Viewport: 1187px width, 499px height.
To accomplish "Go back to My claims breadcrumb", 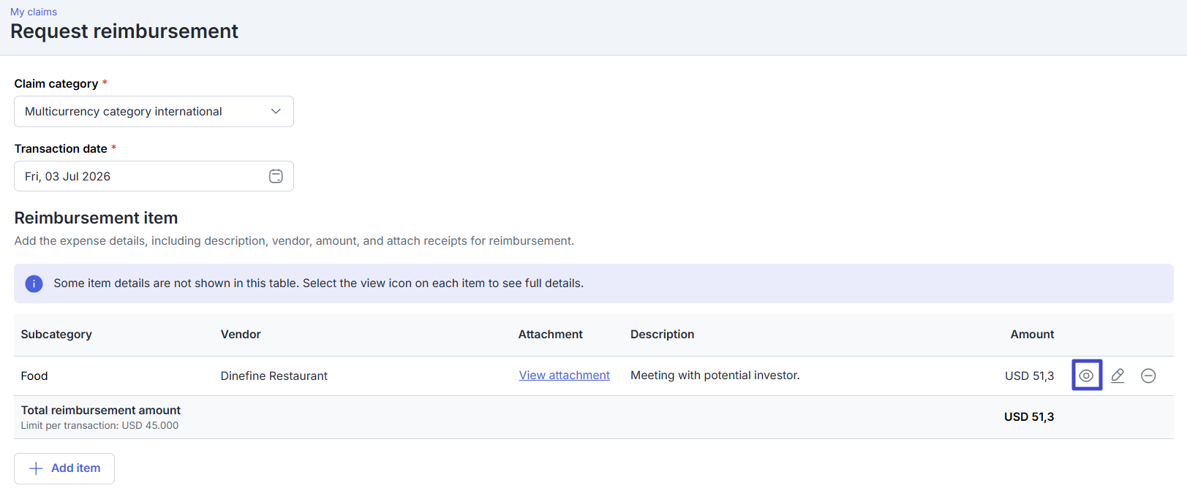I will click(34, 12).
